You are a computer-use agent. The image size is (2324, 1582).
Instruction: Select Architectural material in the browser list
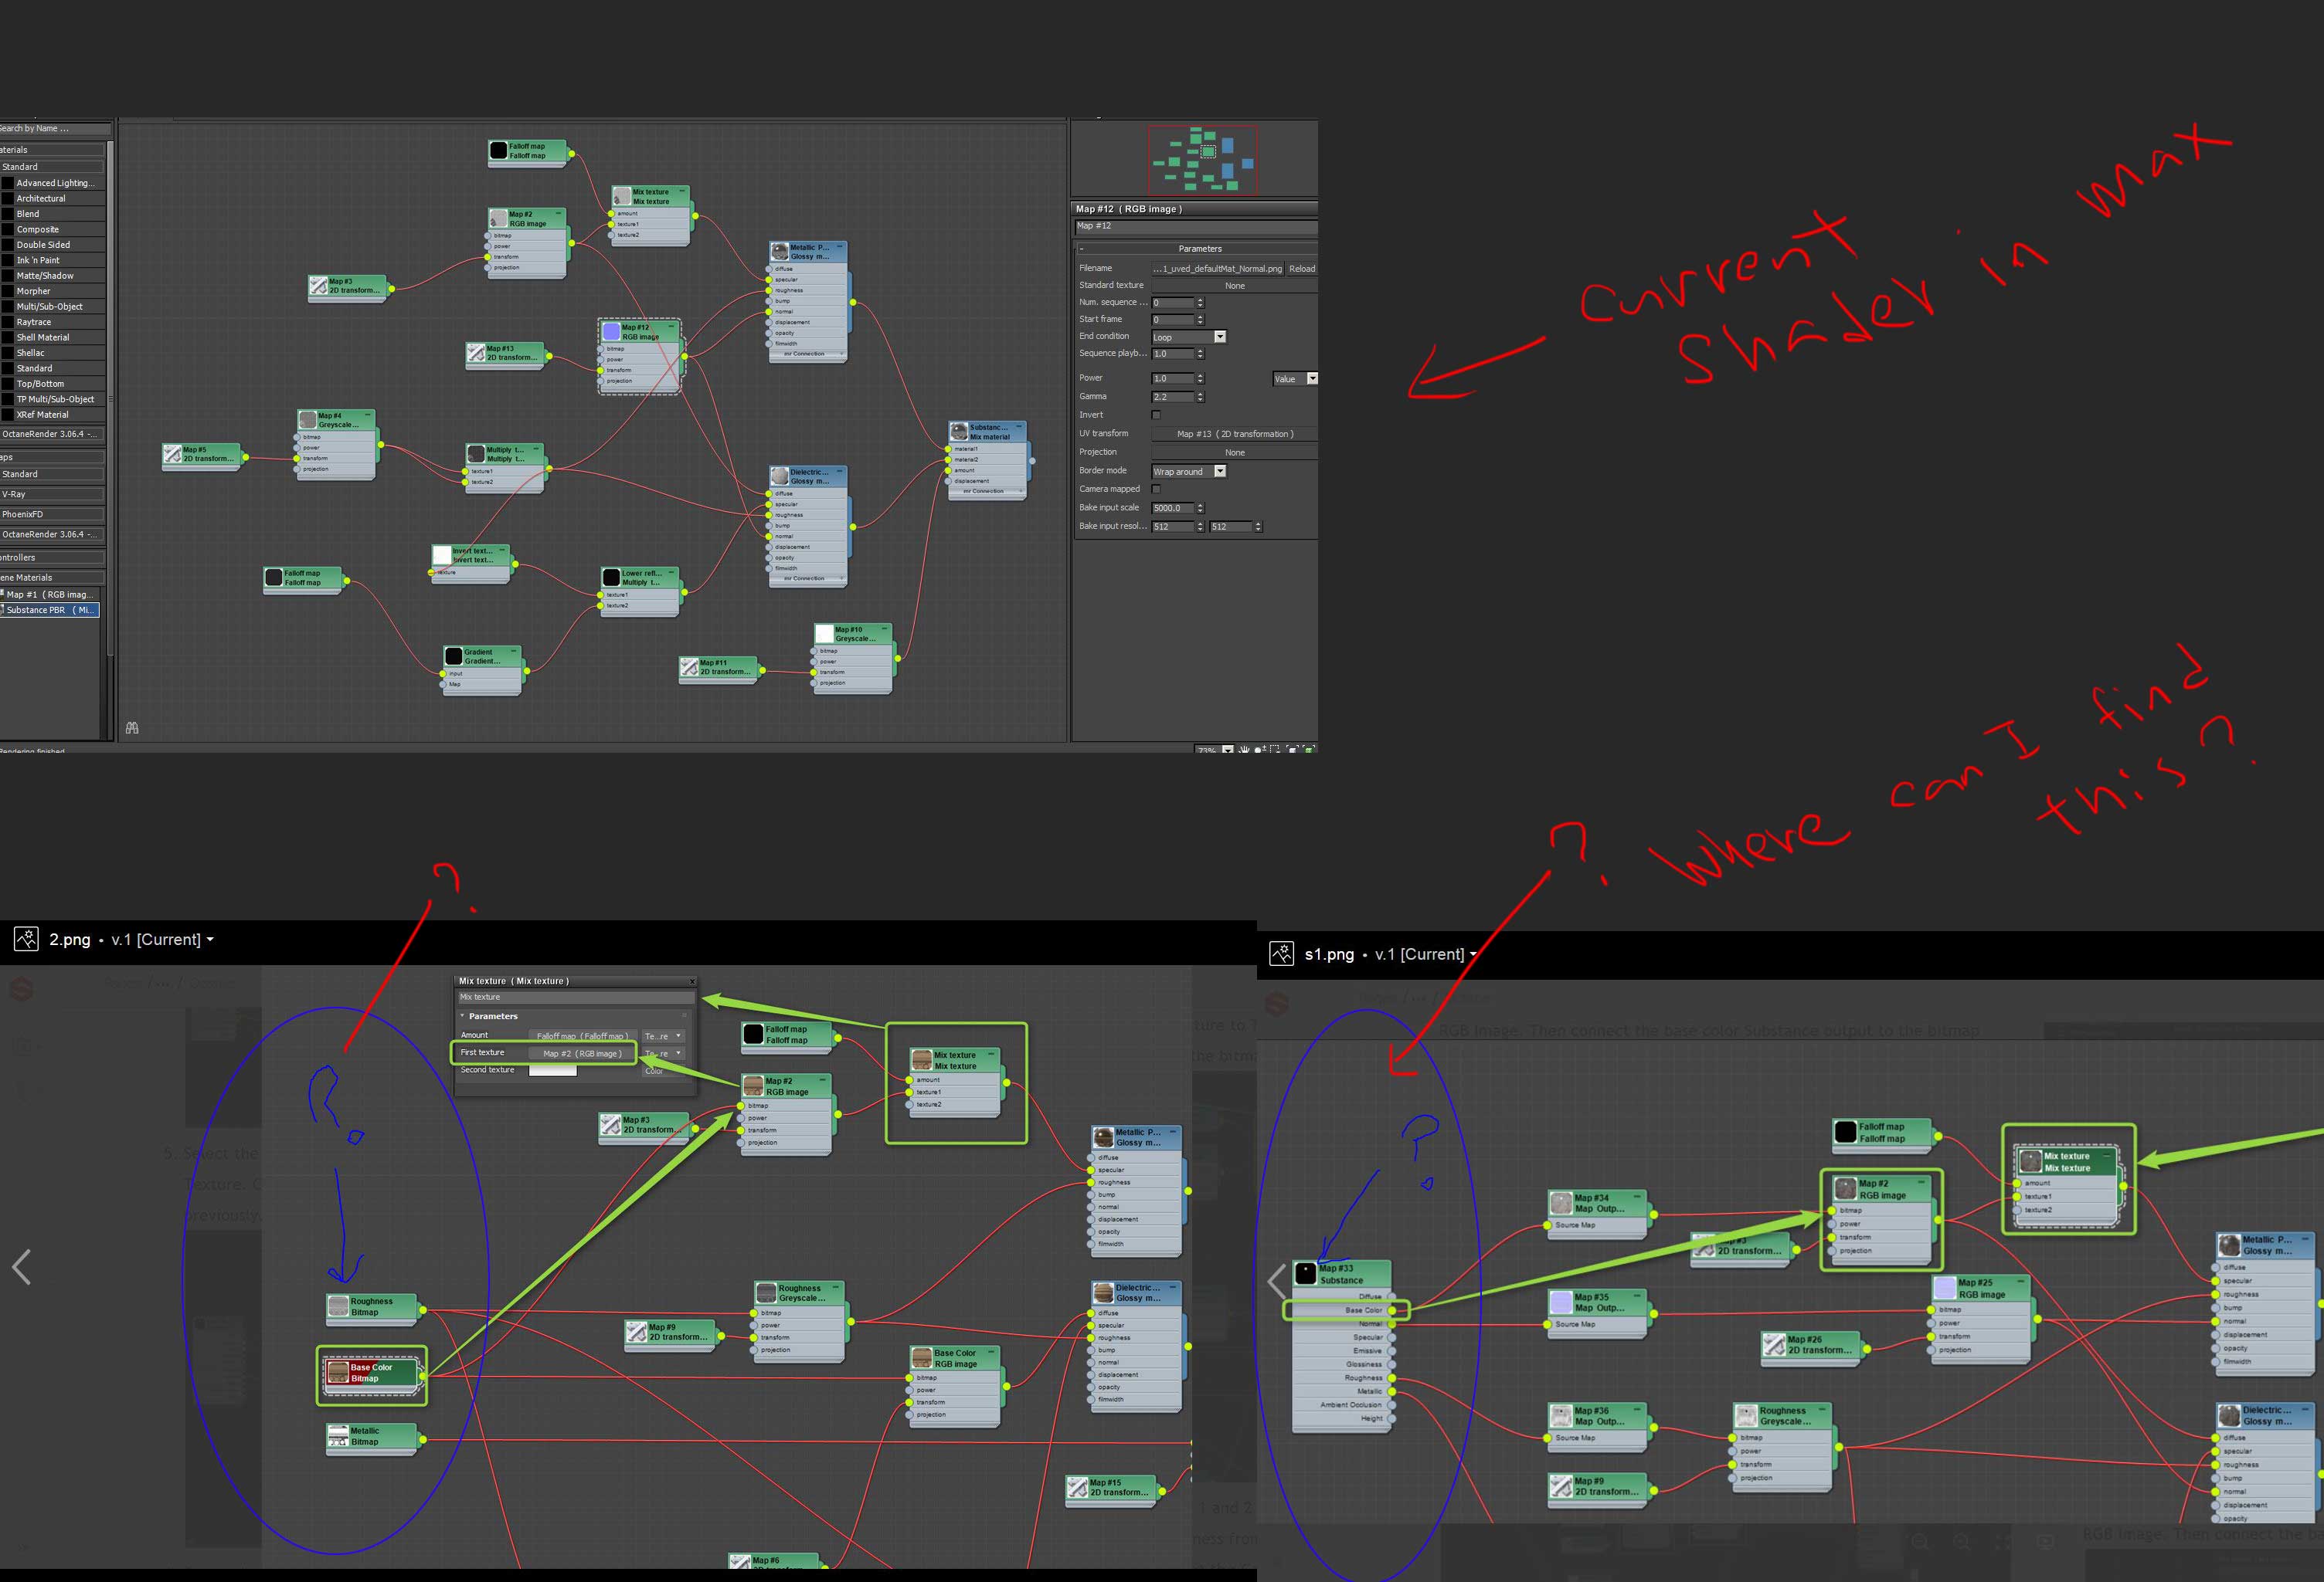pos(41,198)
